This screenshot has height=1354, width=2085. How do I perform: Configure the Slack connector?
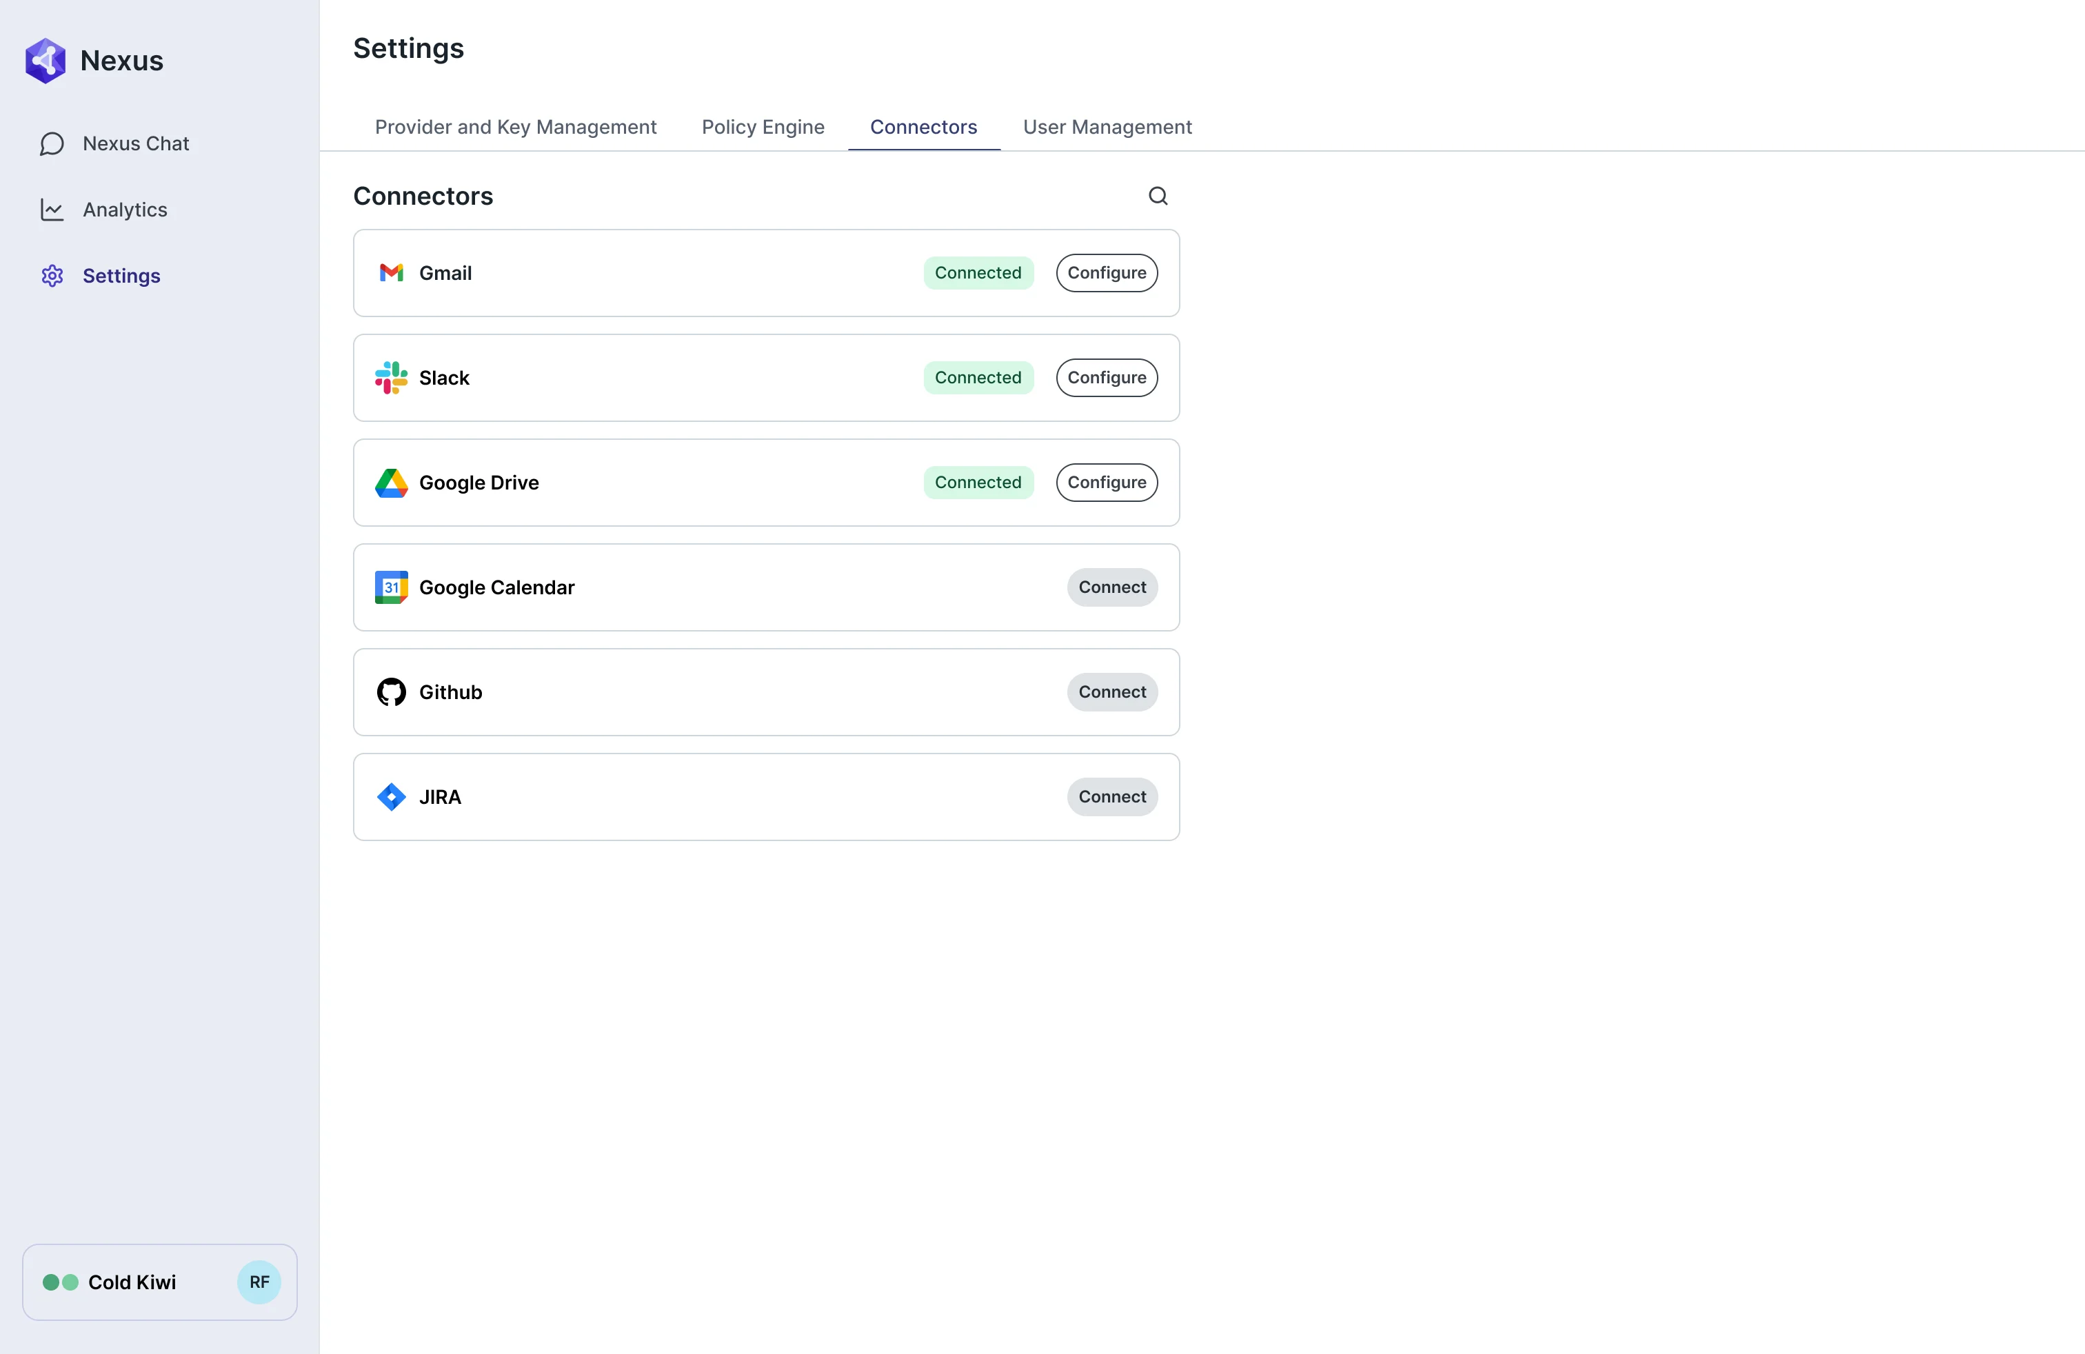coord(1107,378)
